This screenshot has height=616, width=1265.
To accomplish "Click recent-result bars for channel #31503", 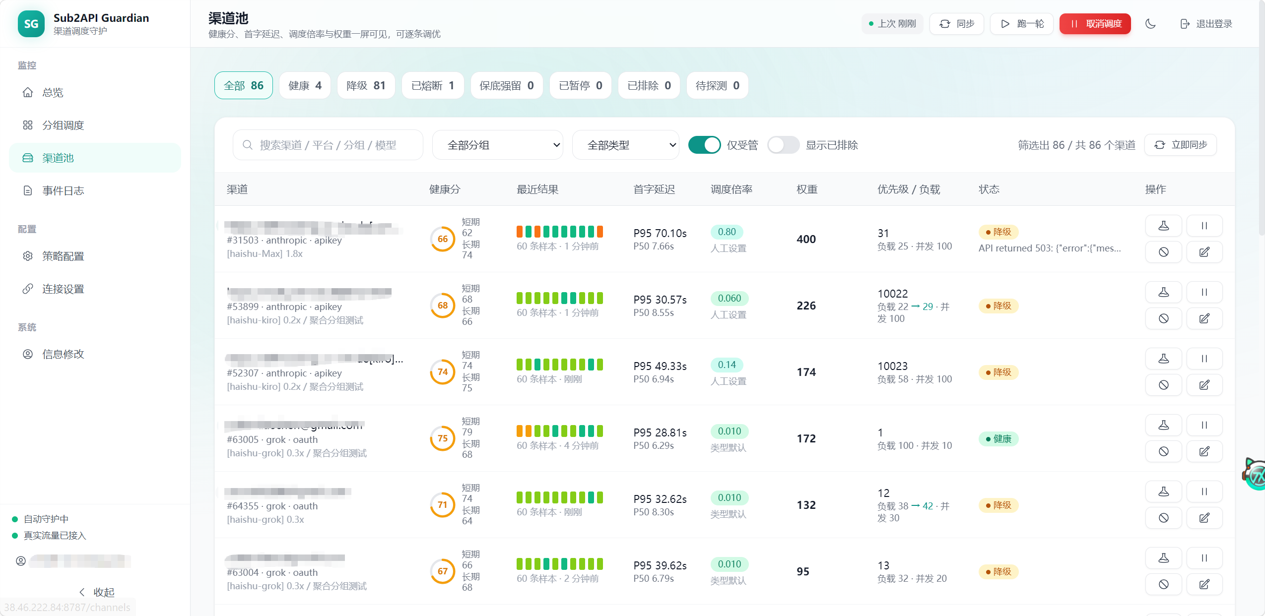I will 560,232.
